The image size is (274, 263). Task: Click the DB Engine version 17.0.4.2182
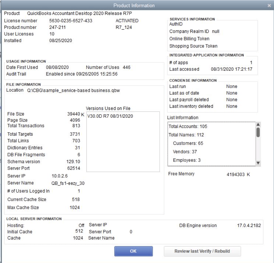pyautogui.click(x=249, y=225)
